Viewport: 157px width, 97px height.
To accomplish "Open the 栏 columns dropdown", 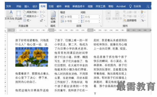I will tap(27, 20).
